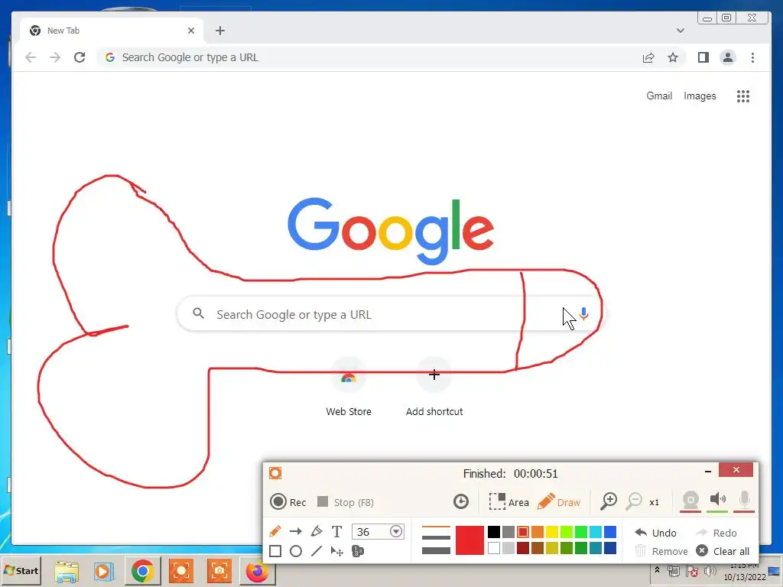Expand the Chrome tab search chevron

(x=680, y=31)
